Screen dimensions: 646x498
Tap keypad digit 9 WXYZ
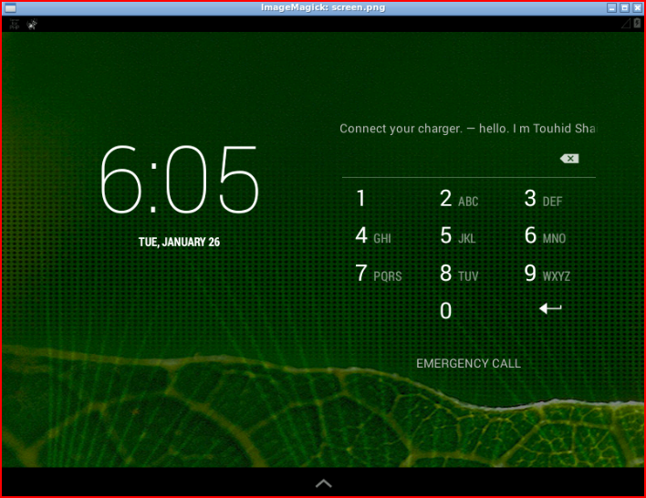tap(547, 274)
